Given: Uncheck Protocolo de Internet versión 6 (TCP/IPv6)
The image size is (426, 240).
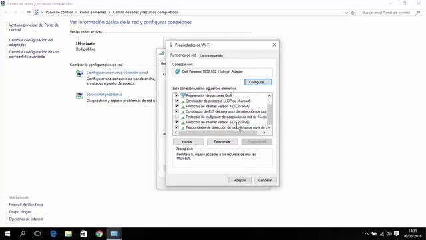Looking at the screenshot, I should [x=177, y=122].
